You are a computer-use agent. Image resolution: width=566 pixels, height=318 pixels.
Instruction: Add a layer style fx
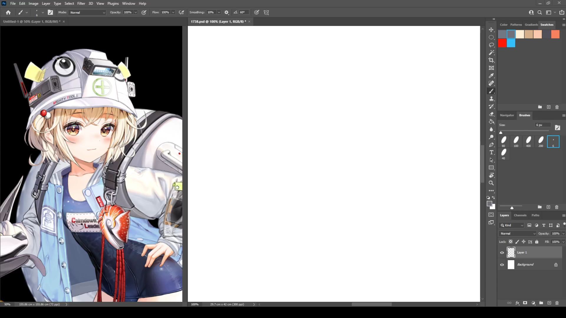pos(517,303)
